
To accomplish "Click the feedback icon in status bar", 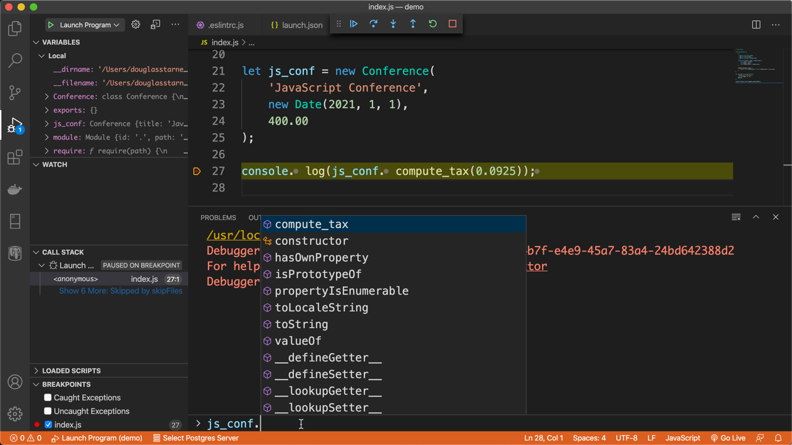I will pos(760,438).
